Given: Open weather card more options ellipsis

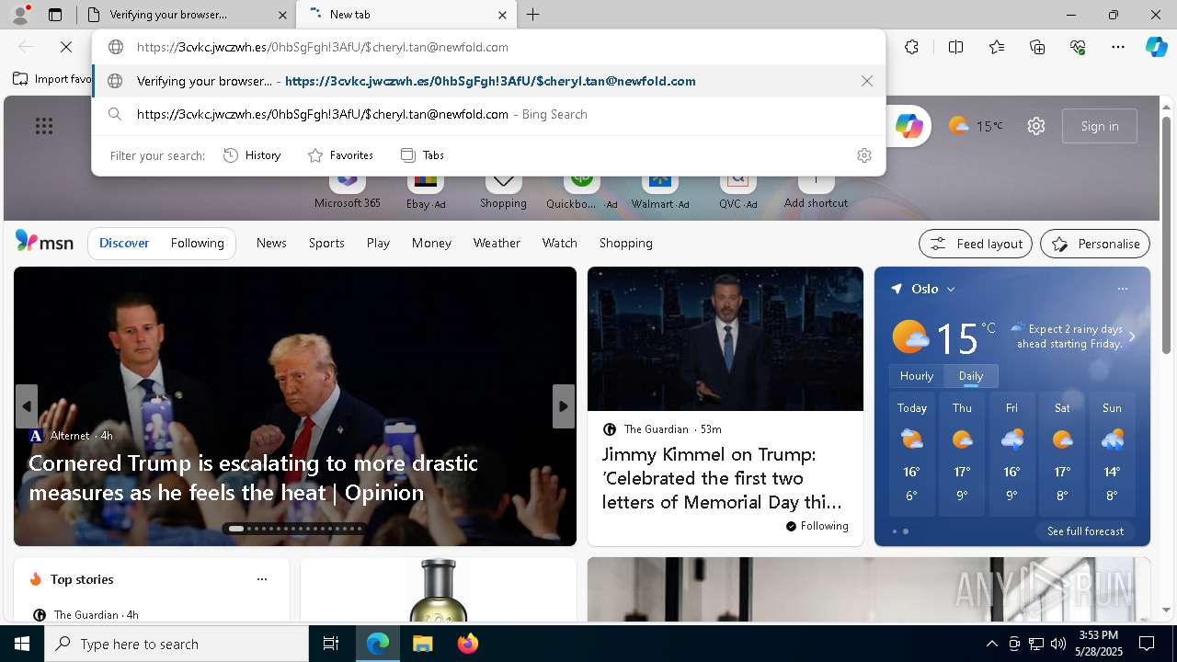Looking at the screenshot, I should pyautogui.click(x=1123, y=289).
